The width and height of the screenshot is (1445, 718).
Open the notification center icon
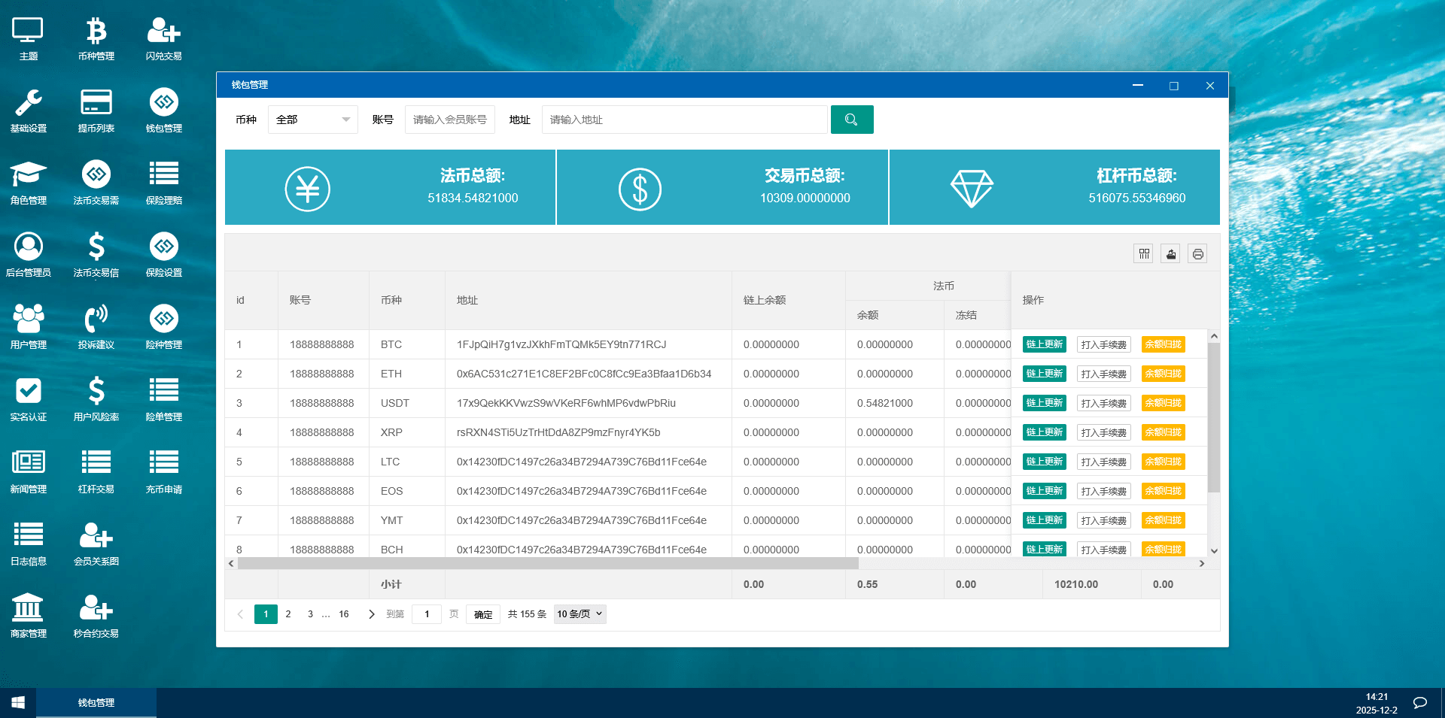click(x=1420, y=703)
